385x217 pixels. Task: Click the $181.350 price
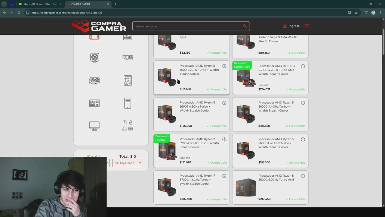(264, 126)
